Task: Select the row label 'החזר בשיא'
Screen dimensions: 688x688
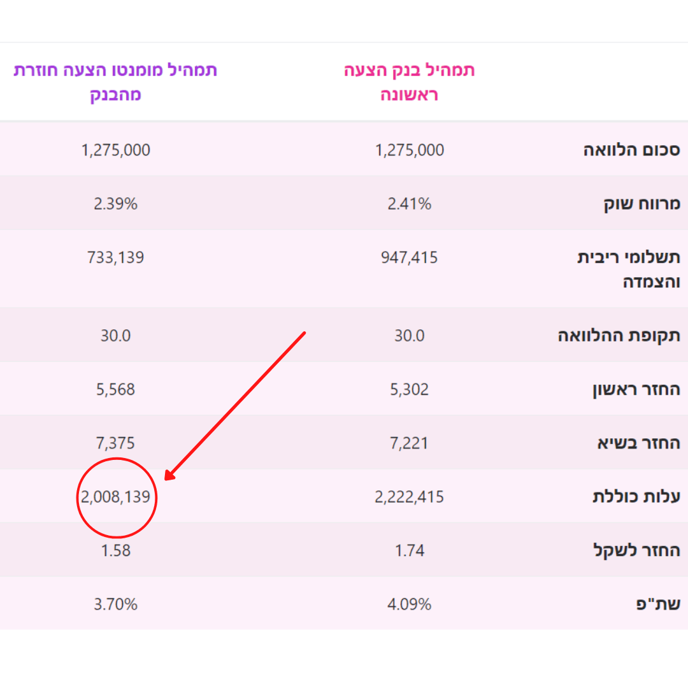Action: click(x=638, y=443)
